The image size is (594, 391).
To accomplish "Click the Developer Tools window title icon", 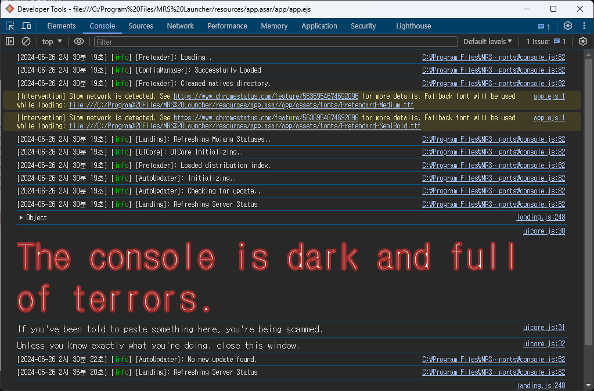I will [x=9, y=9].
